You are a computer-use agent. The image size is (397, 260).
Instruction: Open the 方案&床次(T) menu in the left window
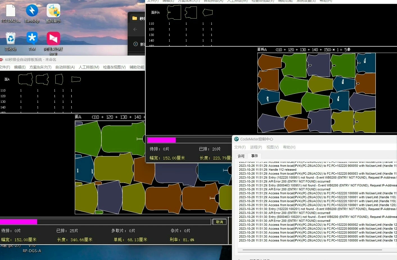[x=40, y=67]
